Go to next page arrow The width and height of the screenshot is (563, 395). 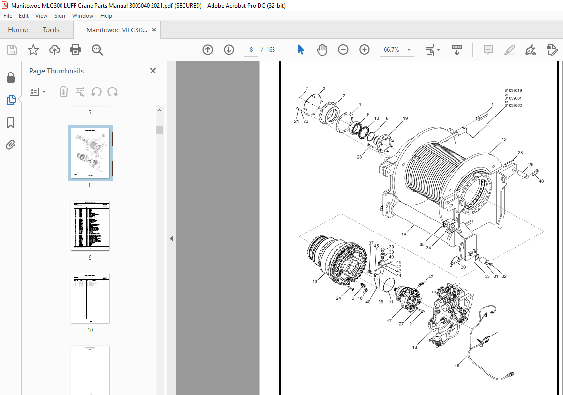click(x=228, y=50)
